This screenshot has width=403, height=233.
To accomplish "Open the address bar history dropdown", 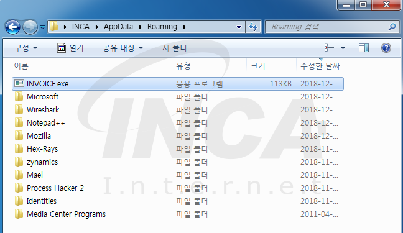I will pyautogui.click(x=239, y=27).
